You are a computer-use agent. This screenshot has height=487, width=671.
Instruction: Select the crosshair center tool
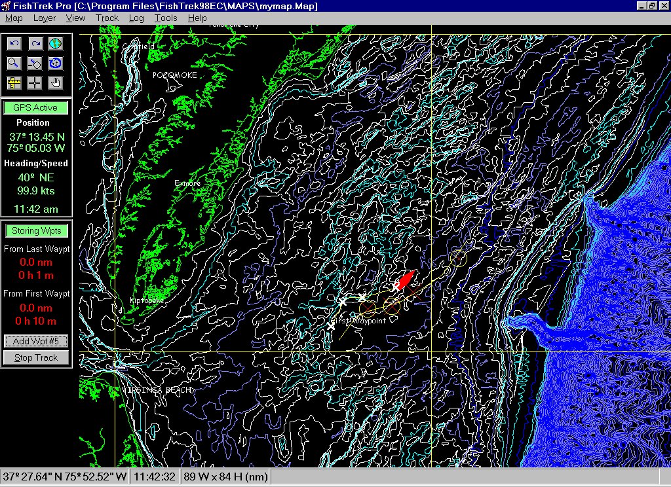35,83
